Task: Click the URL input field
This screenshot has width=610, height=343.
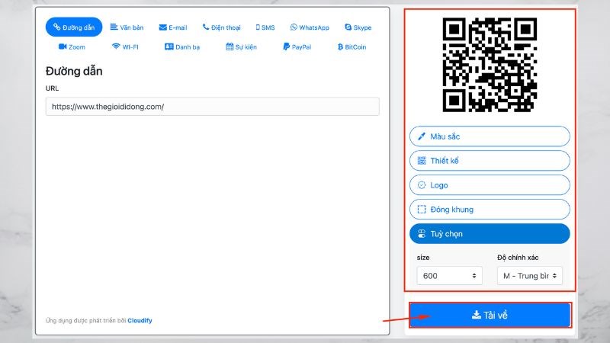Action: [x=213, y=107]
